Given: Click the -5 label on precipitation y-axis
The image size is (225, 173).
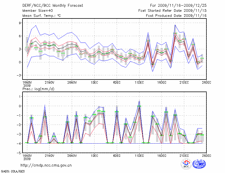Looking at the screenshot, I should tap(19, 153).
